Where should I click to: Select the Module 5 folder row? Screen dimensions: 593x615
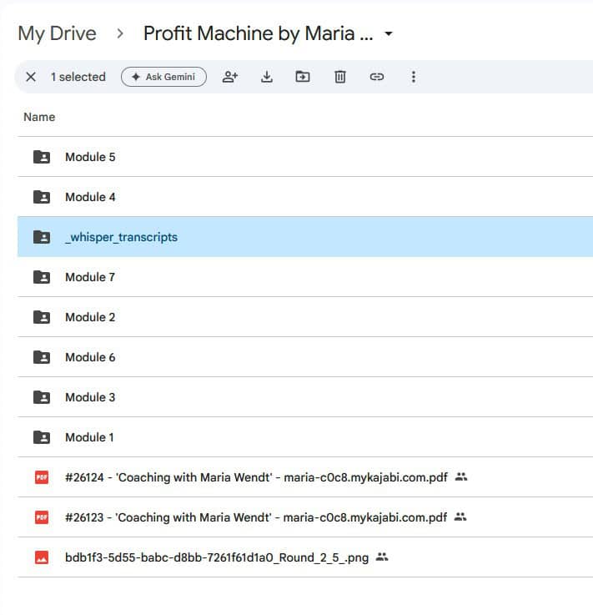[305, 157]
